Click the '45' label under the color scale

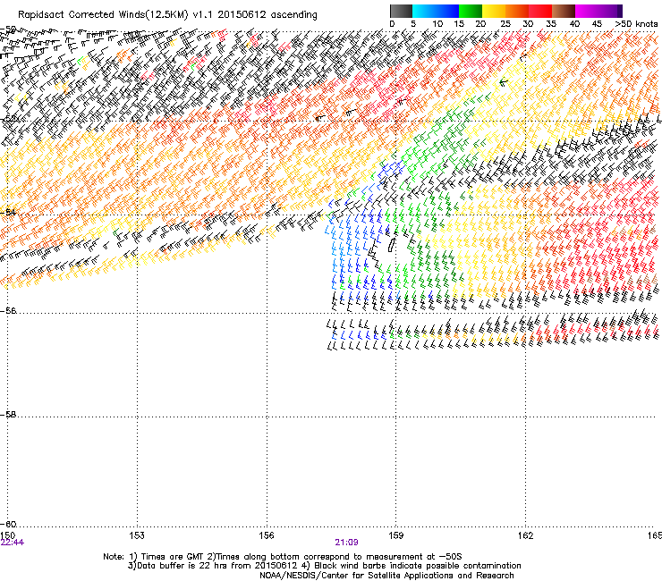[597, 24]
